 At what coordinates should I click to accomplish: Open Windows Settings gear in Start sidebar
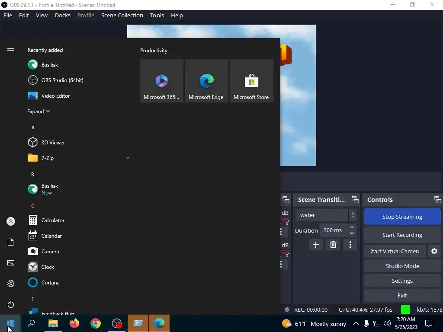tap(11, 284)
